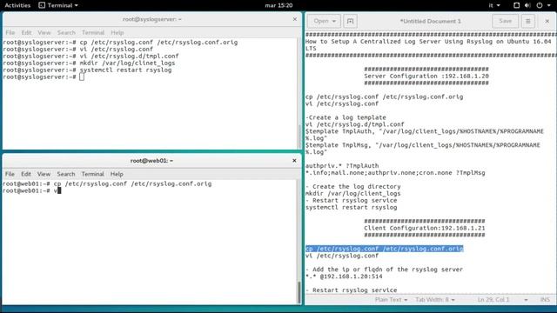Click the web01 cp /etc/rsyslog.conf command line

pos(107,183)
